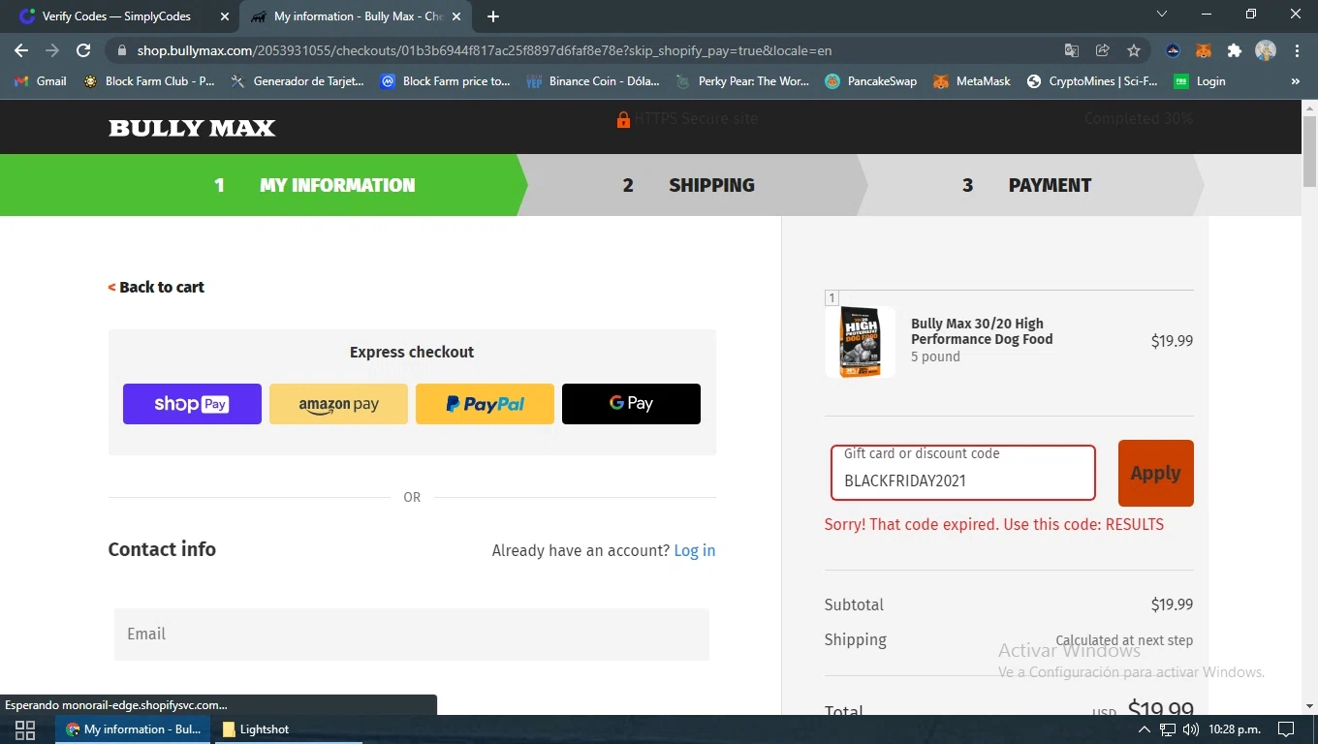Close the My information tab
Image resolution: width=1318 pixels, height=744 pixels.
[x=456, y=16]
